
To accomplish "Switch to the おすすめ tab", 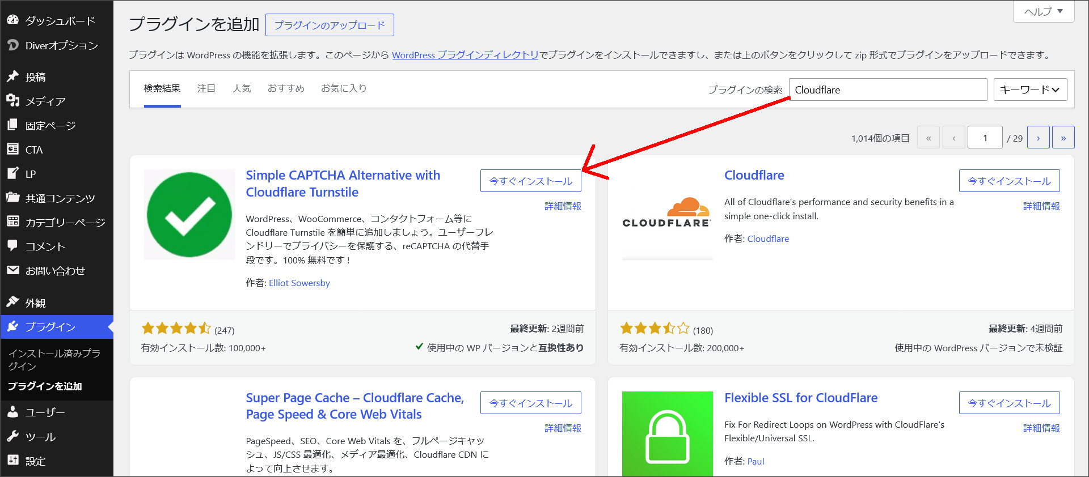I will (x=286, y=89).
